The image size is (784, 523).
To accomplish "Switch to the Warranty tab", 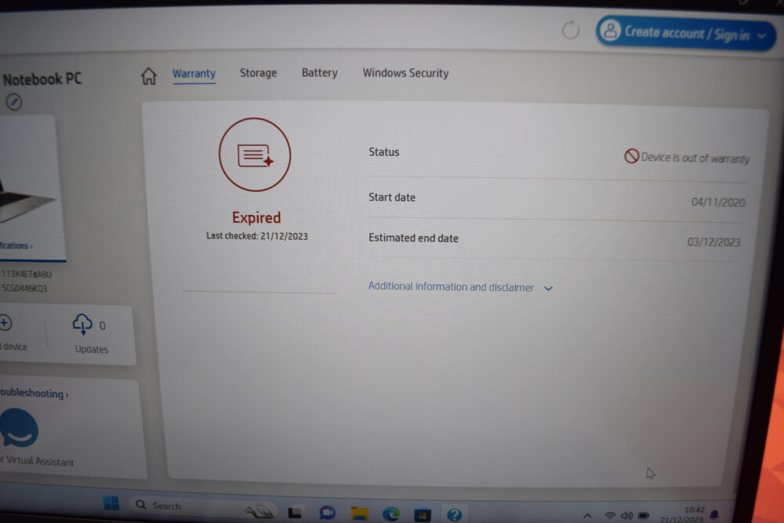I will pos(194,74).
